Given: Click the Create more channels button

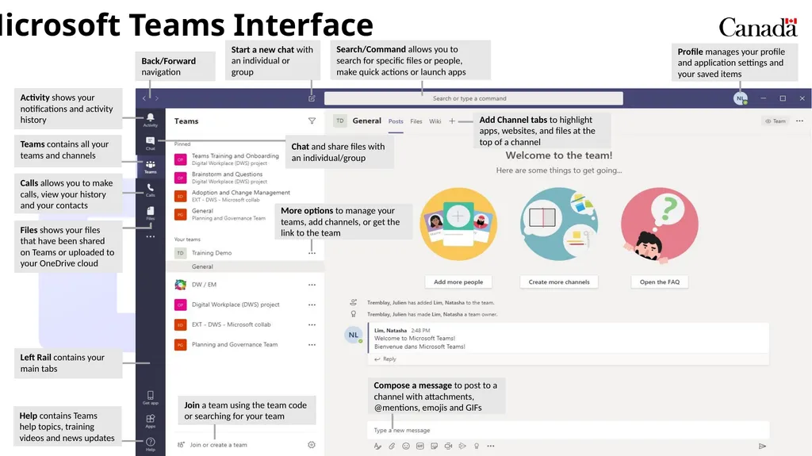Looking at the screenshot, I should 559,282.
